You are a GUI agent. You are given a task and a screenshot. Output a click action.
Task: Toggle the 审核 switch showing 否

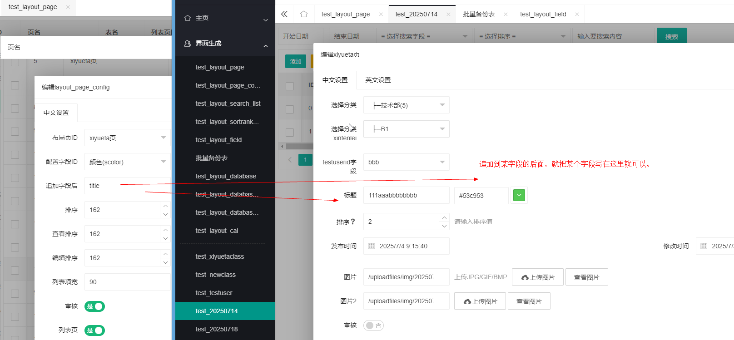coord(373,325)
